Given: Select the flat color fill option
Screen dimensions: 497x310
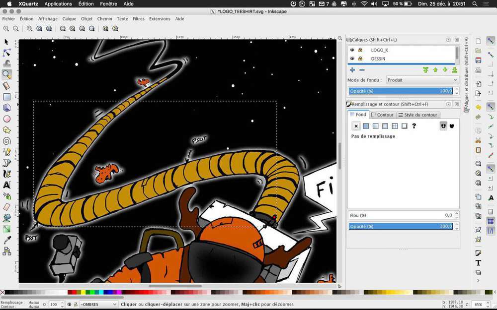Looking at the screenshot, I should (x=366, y=126).
